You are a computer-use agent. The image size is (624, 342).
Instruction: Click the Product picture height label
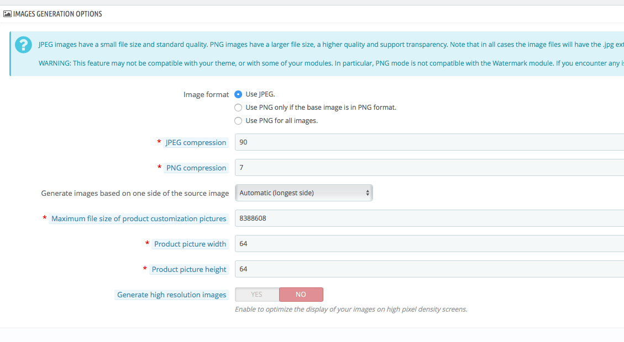pyautogui.click(x=189, y=270)
